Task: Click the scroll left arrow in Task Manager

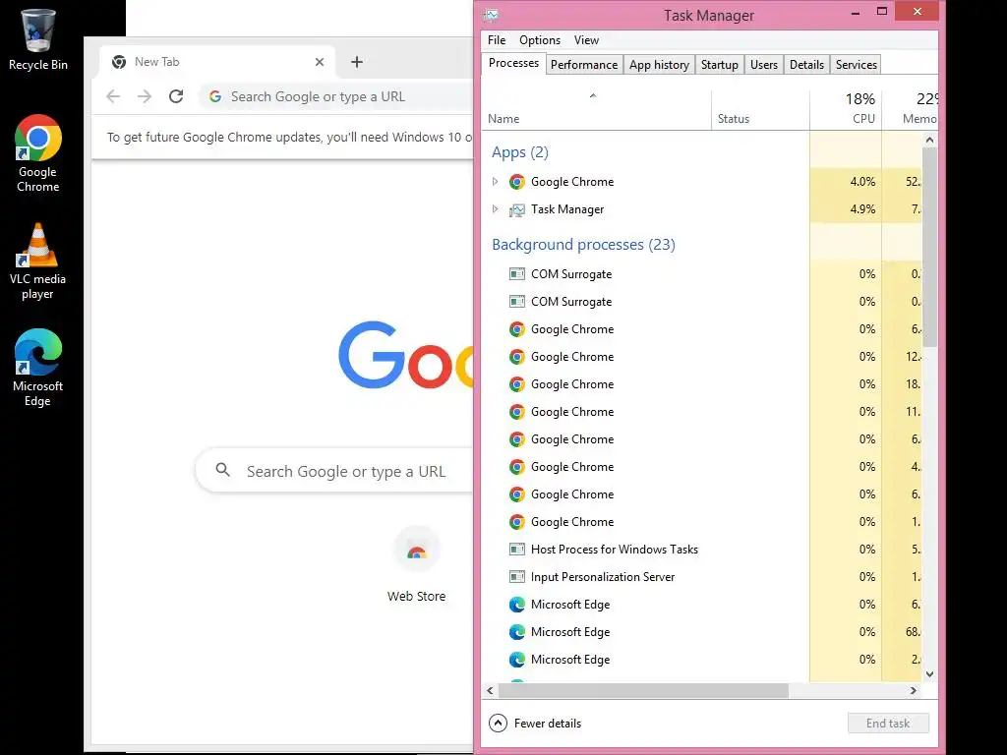Action: [490, 691]
